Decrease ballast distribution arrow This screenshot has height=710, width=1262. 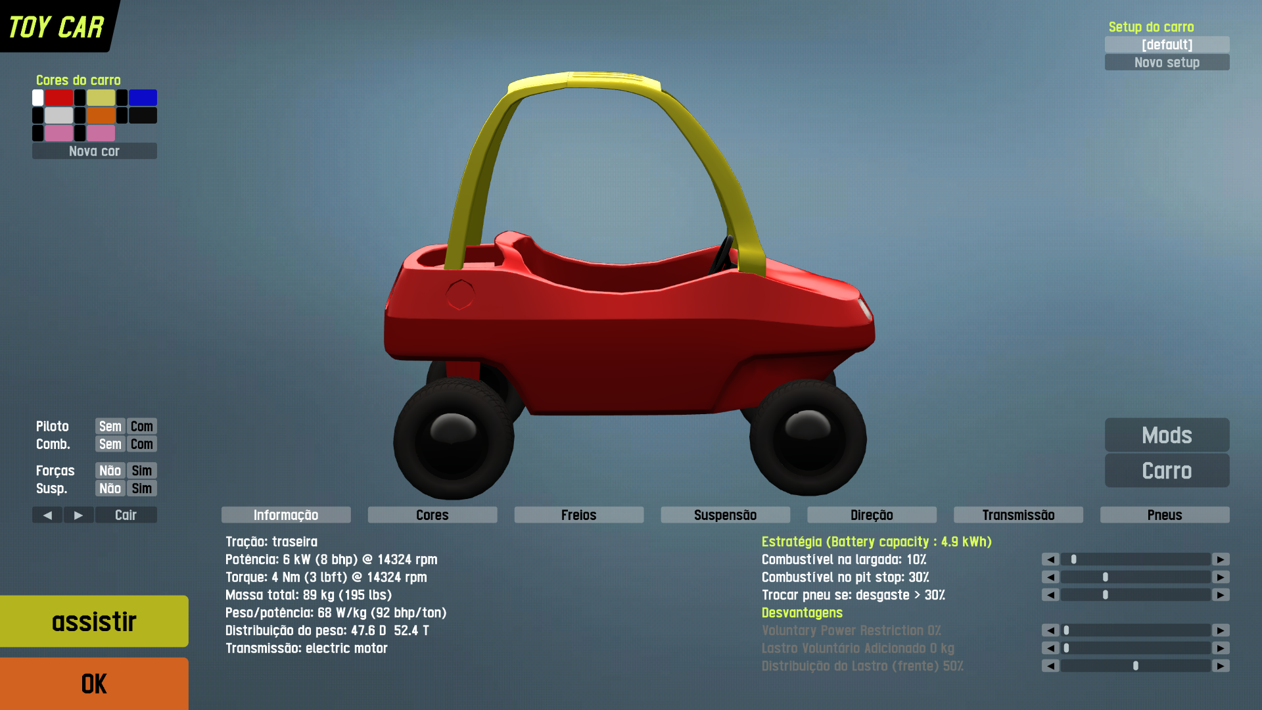tap(1050, 666)
